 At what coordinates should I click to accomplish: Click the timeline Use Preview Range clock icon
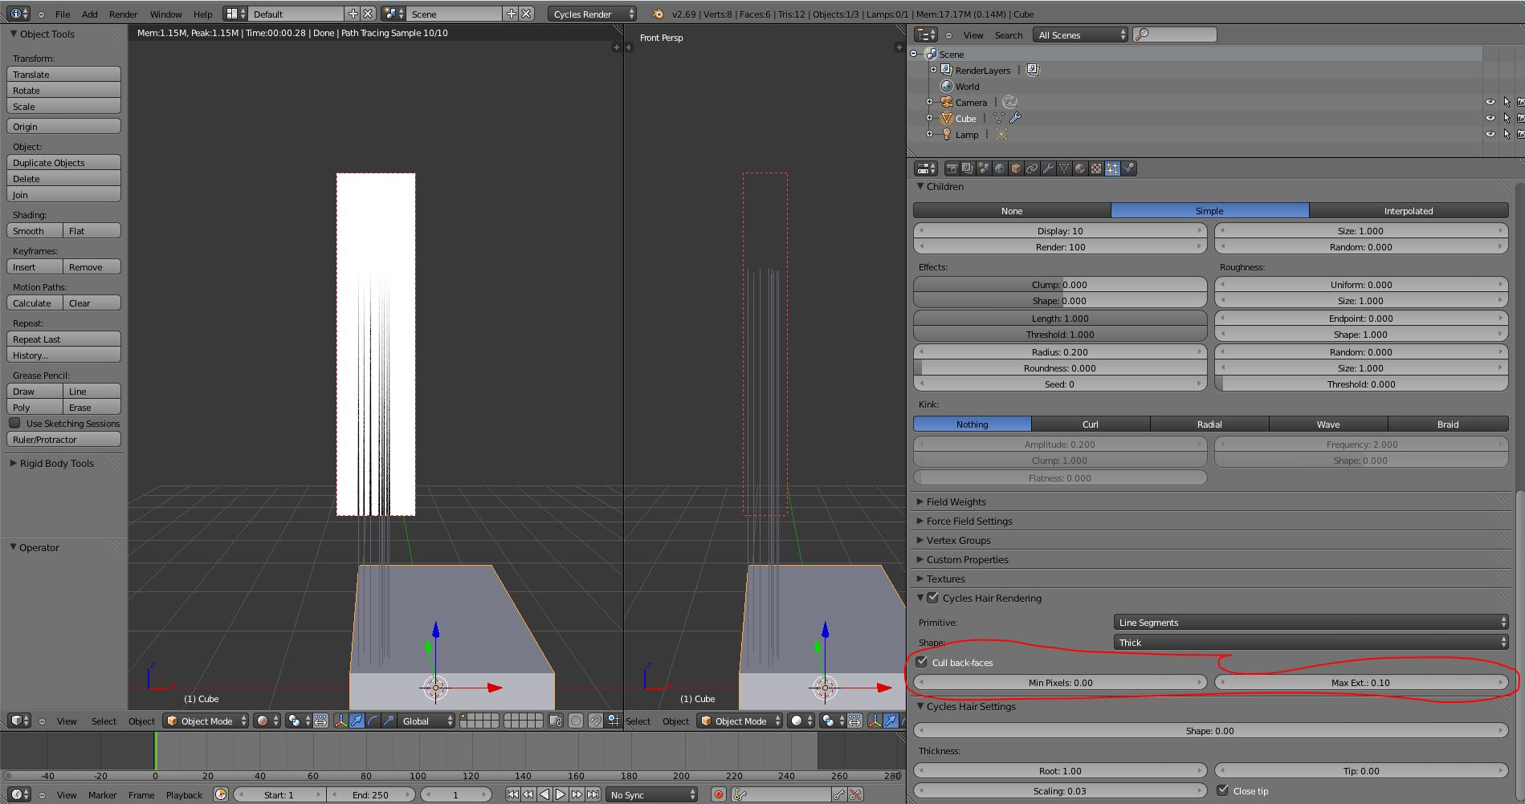point(221,794)
